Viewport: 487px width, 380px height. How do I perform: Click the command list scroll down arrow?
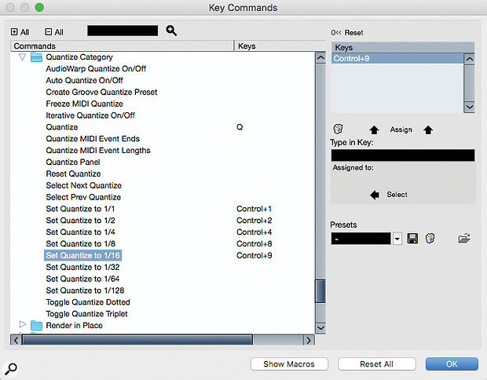click(320, 327)
